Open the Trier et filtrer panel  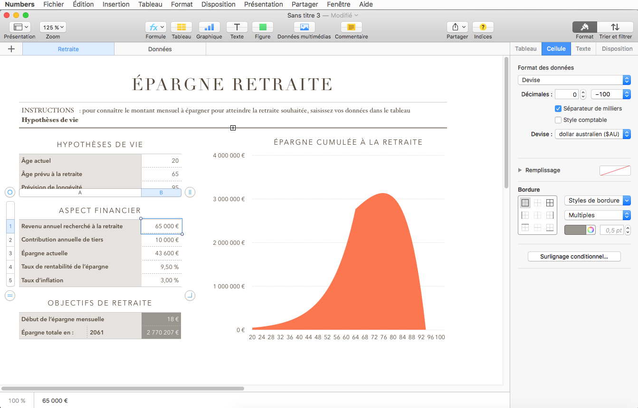[615, 27]
